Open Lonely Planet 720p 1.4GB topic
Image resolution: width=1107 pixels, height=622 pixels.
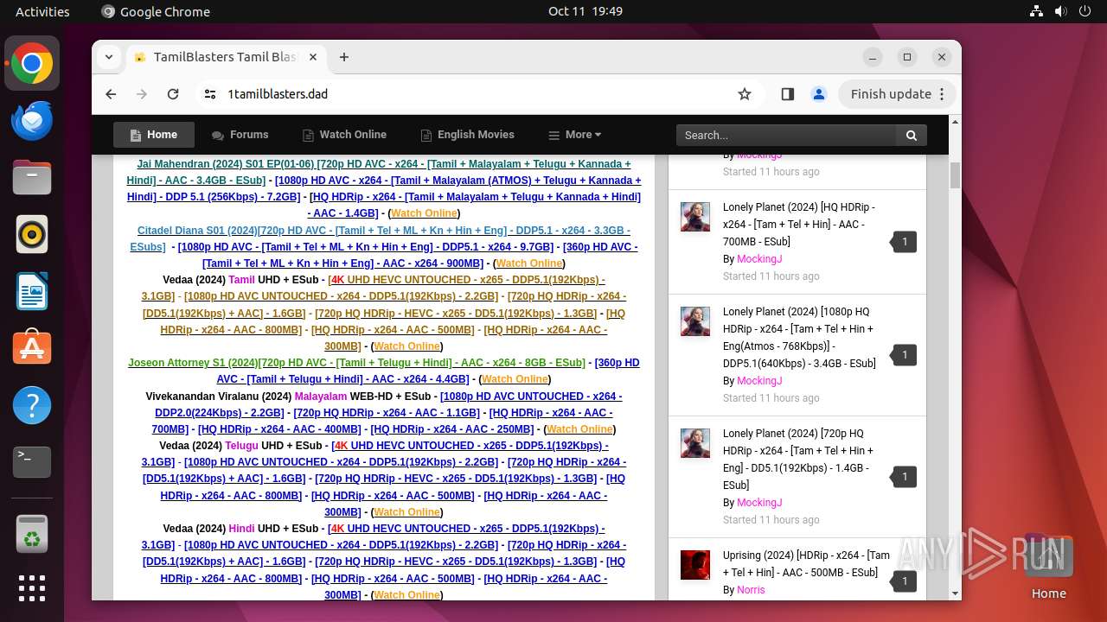click(x=798, y=460)
